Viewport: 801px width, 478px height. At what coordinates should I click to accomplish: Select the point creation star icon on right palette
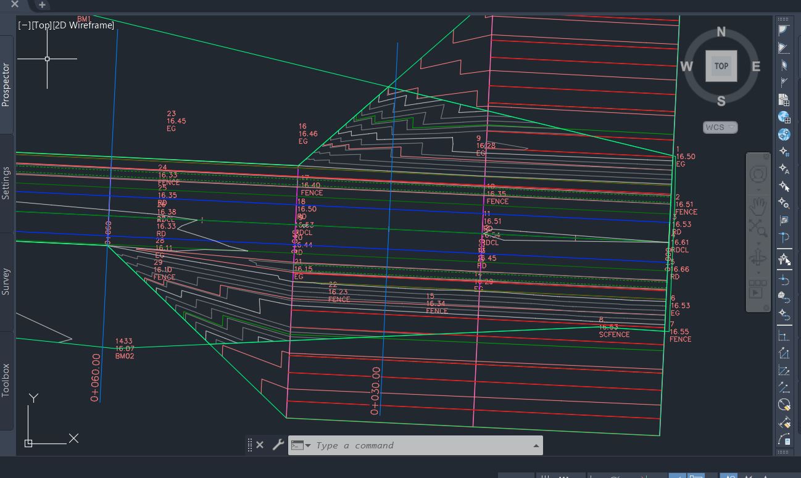tap(784, 152)
